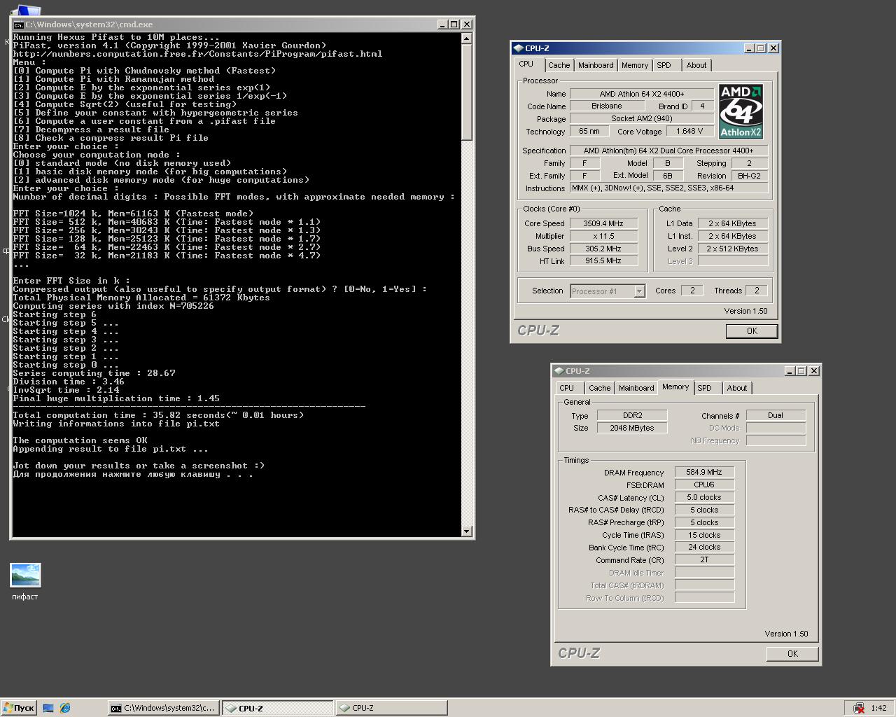
Task: Click the CAS# Latency value 5.0 clocks
Action: point(705,498)
